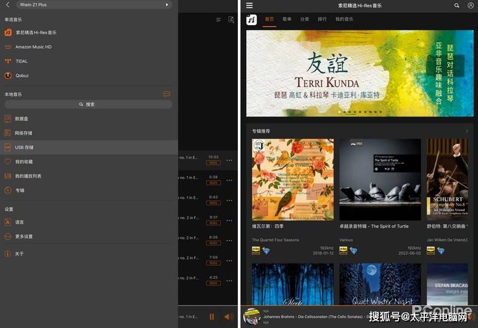The width and height of the screenshot is (478, 328).
Task: Open the hamburger menu icon
Action: (249, 5)
